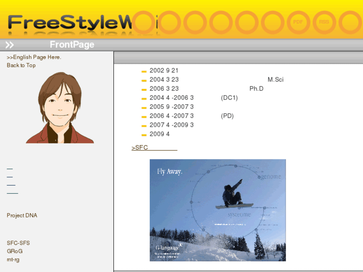
Task: Click the cartoon avatar portrait
Action: click(60, 108)
